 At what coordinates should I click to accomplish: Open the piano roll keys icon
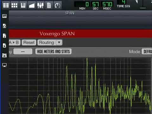[x=23, y=5]
